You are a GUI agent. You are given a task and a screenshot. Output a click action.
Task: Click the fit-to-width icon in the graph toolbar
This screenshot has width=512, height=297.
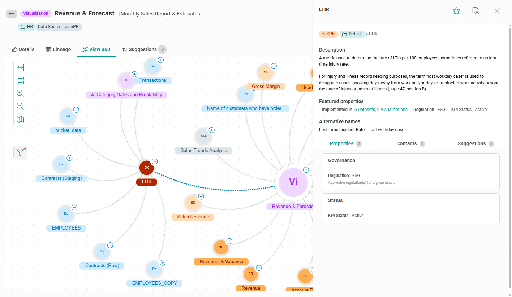(x=20, y=67)
